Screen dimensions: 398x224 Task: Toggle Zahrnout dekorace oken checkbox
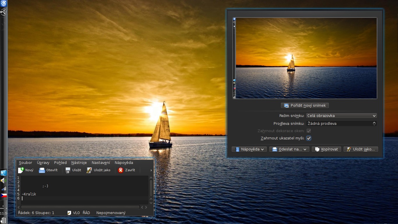point(309,131)
